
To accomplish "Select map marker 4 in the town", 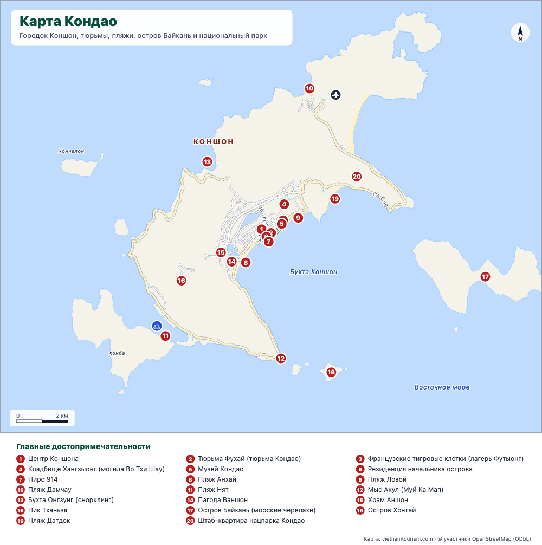I will click(285, 204).
